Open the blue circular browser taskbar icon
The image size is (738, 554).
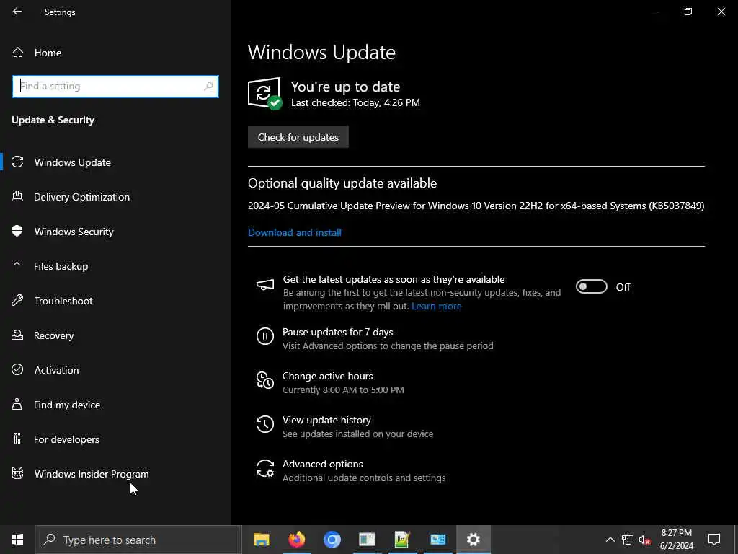[x=332, y=540]
